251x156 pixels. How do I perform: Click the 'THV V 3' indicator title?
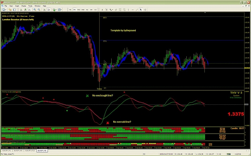click(x=236, y=93)
